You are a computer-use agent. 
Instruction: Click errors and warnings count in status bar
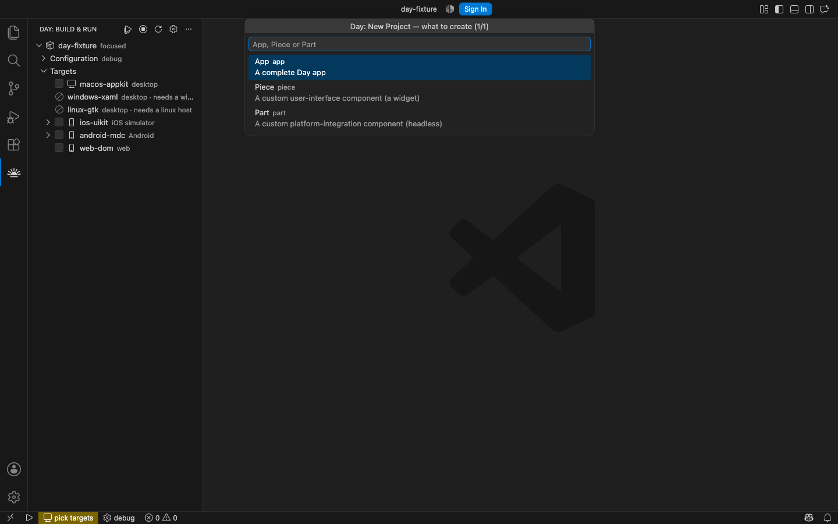[161, 518]
